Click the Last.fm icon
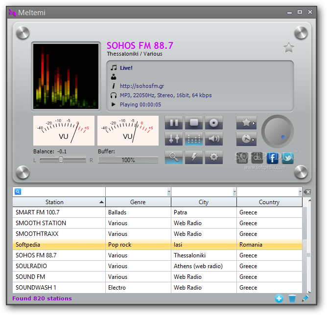327x315 pixels. [257, 158]
